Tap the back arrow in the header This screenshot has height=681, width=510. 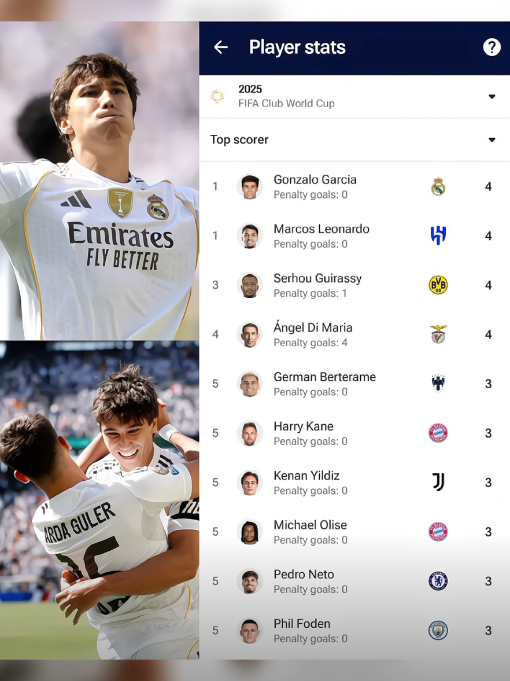pos(221,47)
